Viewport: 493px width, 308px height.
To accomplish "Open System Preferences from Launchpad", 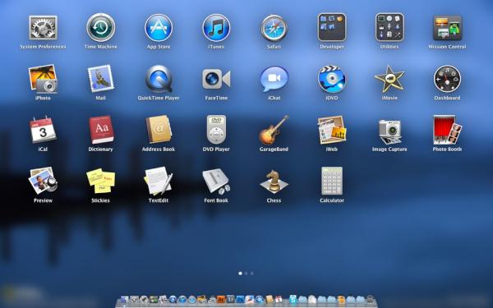I will pos(43,28).
